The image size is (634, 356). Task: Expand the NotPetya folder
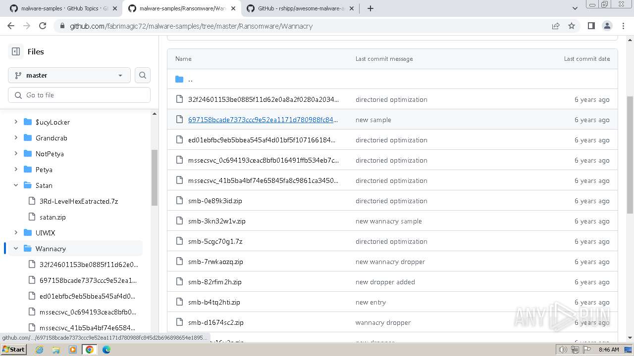[x=16, y=154]
